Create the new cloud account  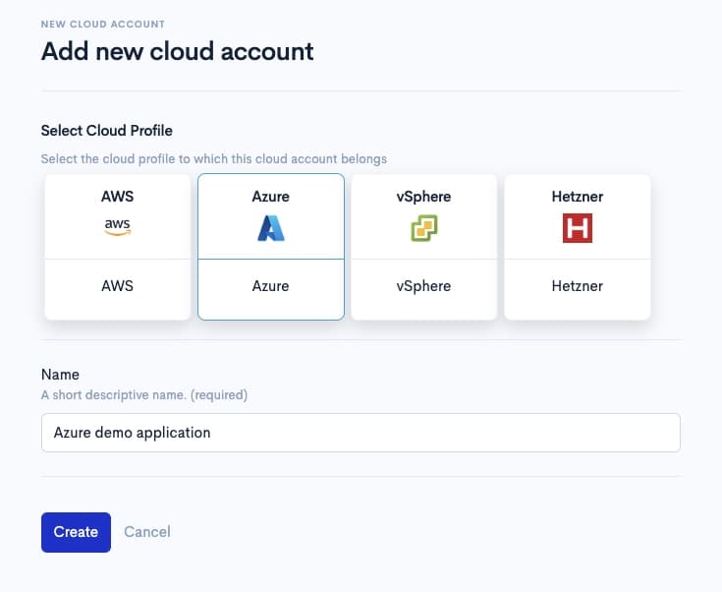pyautogui.click(x=76, y=532)
